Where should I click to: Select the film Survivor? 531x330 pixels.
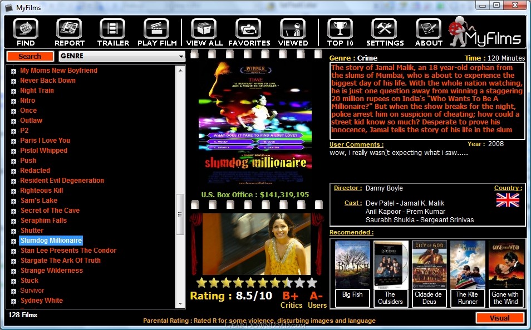click(x=32, y=291)
